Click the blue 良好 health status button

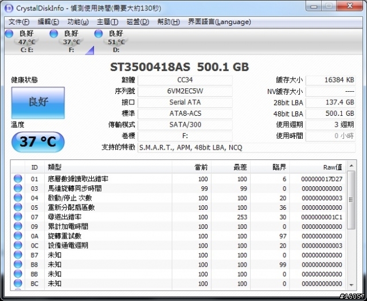pos(38,103)
